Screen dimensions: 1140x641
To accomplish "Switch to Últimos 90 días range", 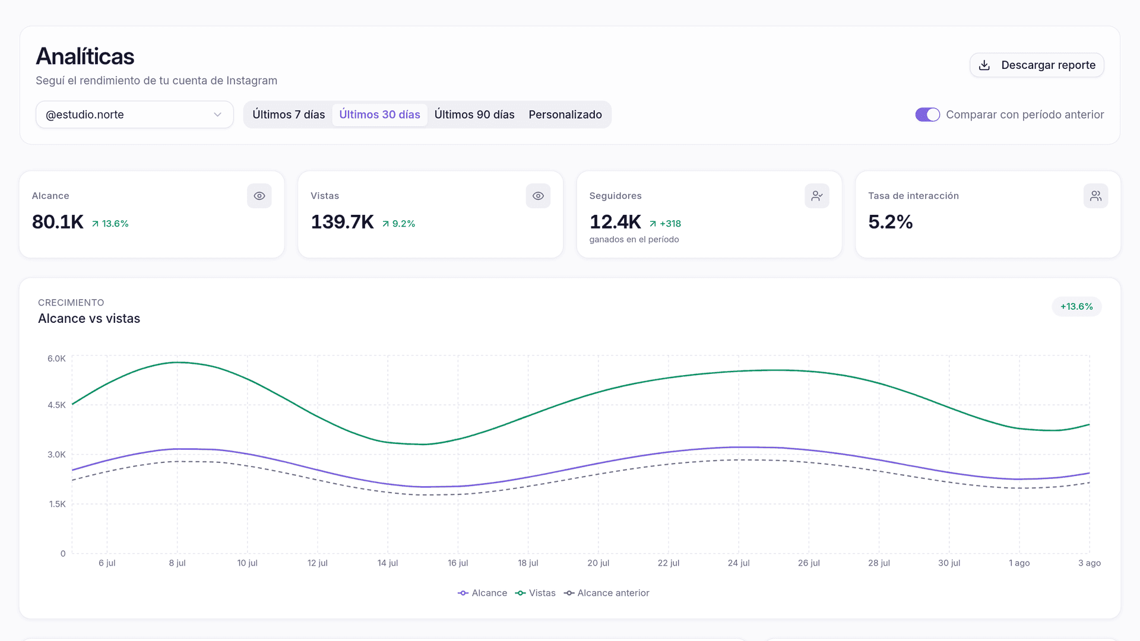I will coord(474,115).
